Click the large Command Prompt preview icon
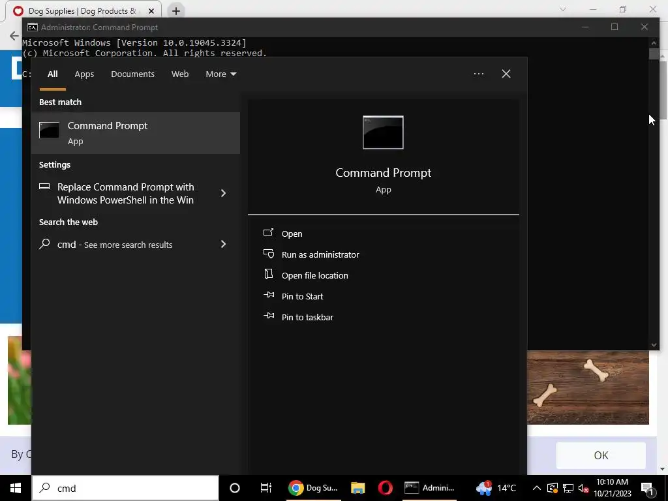 tap(383, 132)
